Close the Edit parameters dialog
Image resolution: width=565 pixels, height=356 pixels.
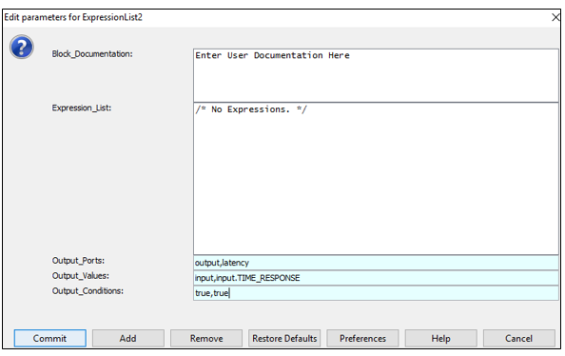555,17
